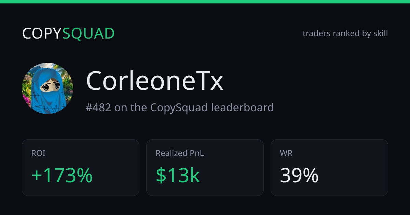
Task: Click the white COPY part of the logo
Action: 42,33
